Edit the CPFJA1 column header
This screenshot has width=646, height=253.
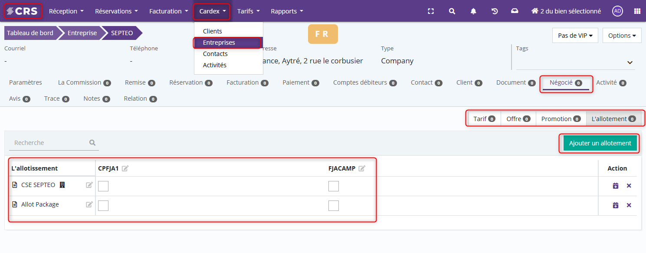(125, 168)
